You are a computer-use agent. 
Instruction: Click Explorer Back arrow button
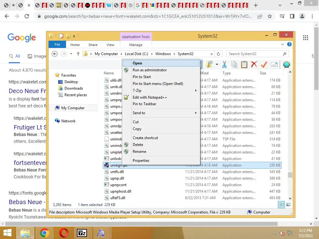click(x=55, y=54)
